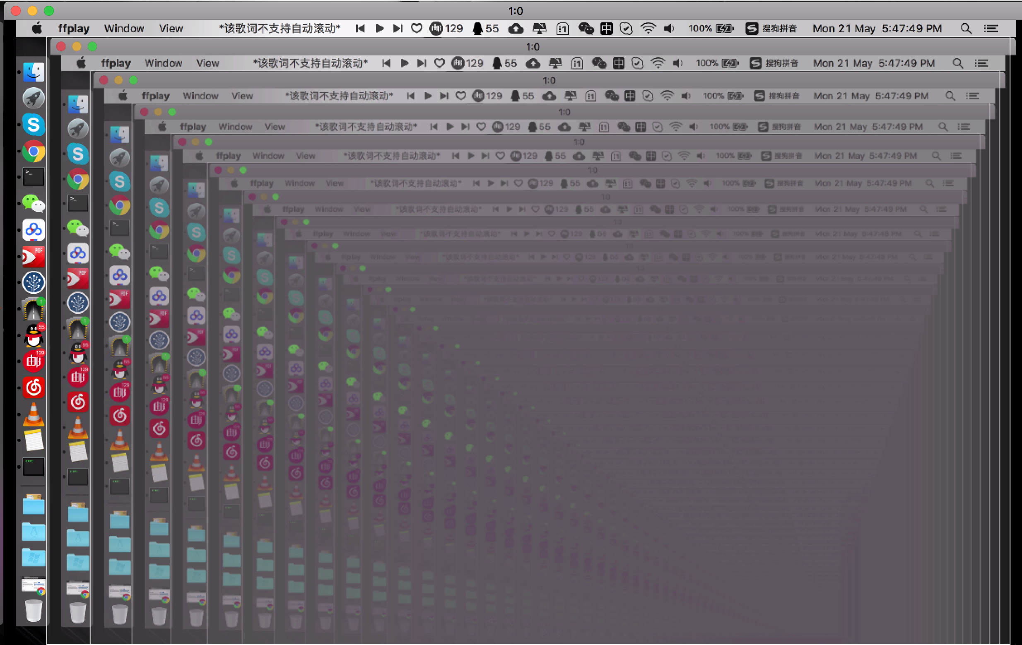Screen dimensions: 1022x645
Task: Open Finder in the leftmost dock
Action: coord(34,72)
